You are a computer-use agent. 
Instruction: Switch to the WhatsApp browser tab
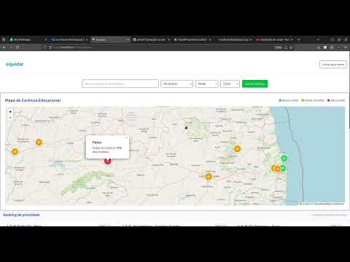[x=27, y=39]
